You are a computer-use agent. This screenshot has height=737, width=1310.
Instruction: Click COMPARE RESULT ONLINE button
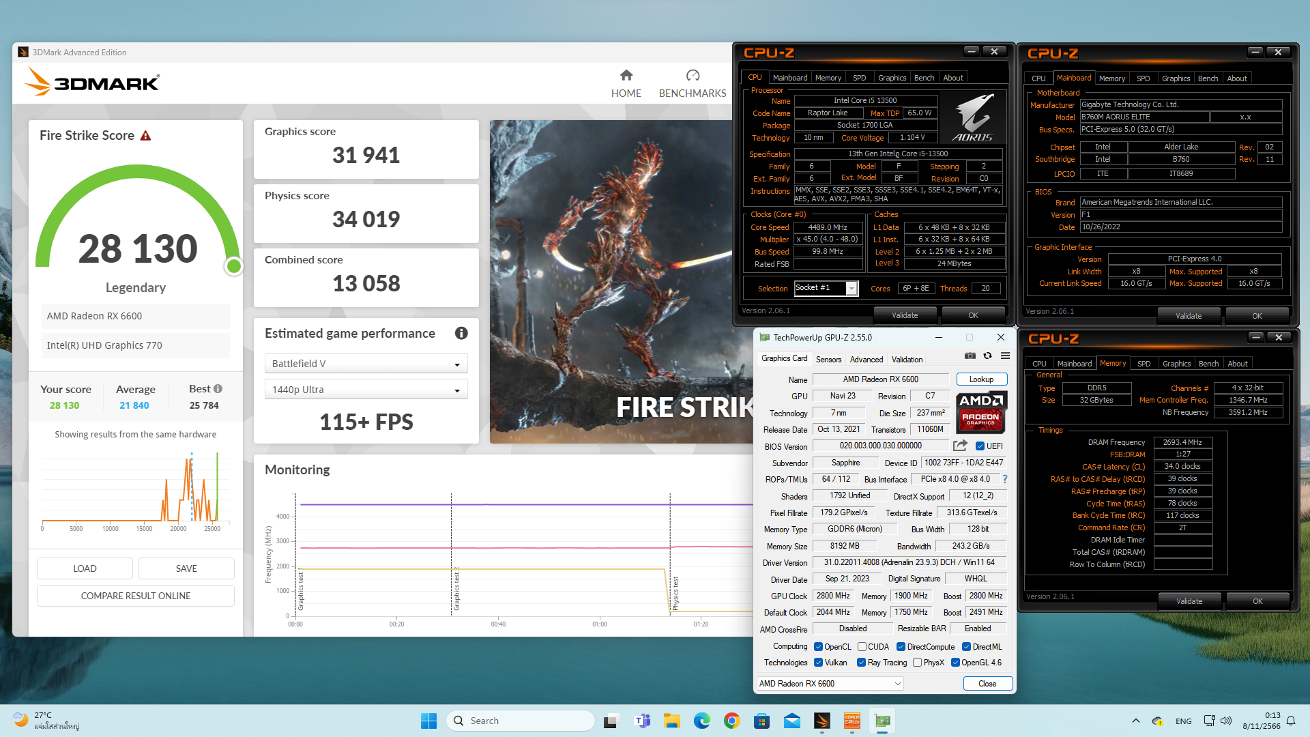[x=136, y=596]
